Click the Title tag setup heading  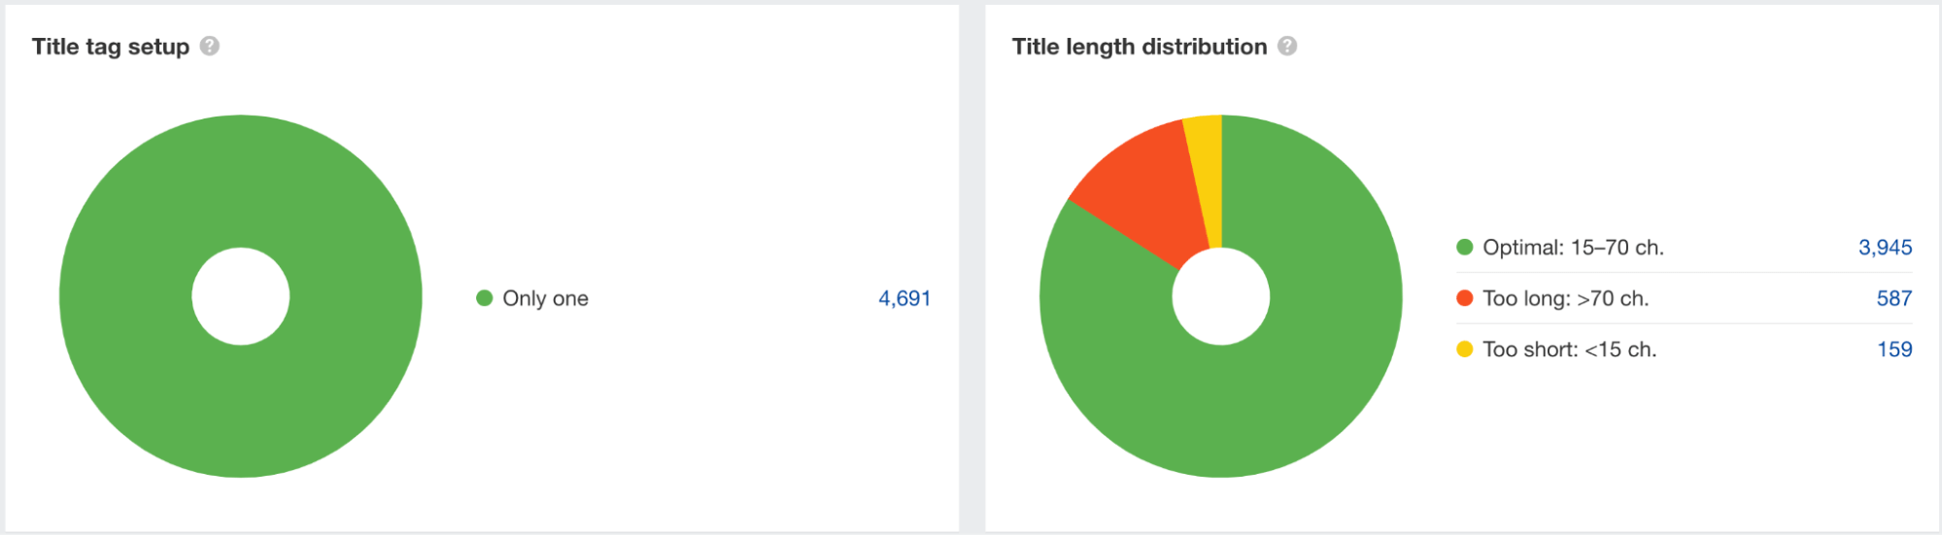(111, 47)
